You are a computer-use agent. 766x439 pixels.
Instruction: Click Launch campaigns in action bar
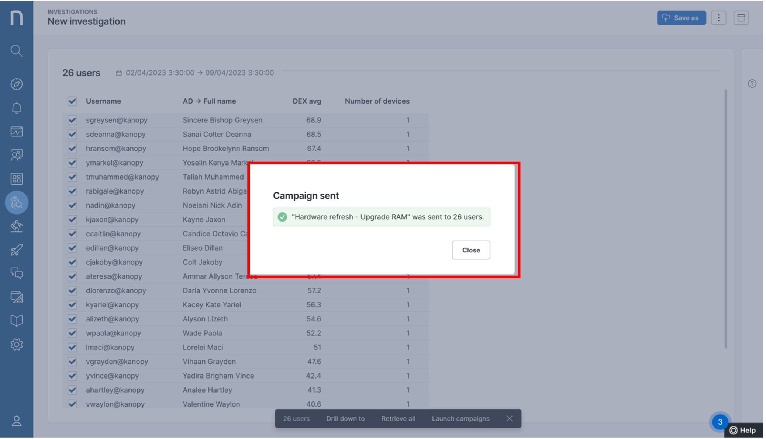pos(460,419)
